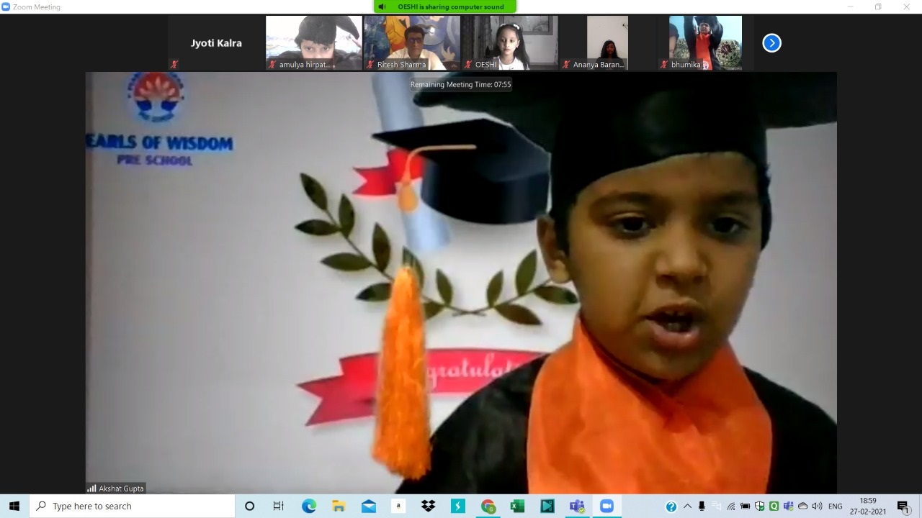
Task: Open File Explorer from the taskbar
Action: coord(339,506)
